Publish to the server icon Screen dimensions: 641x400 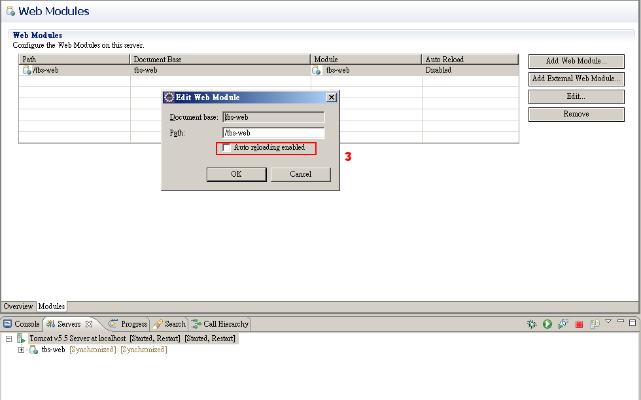click(x=595, y=324)
